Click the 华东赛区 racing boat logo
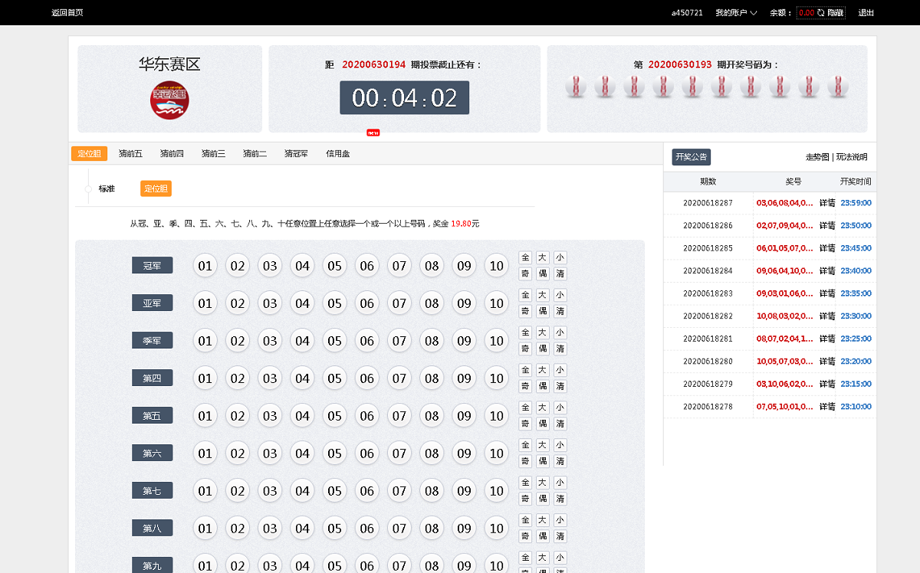Image resolution: width=920 pixels, height=573 pixels. click(x=169, y=100)
